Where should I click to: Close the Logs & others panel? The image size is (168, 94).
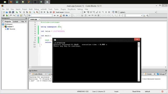(x=166, y=71)
